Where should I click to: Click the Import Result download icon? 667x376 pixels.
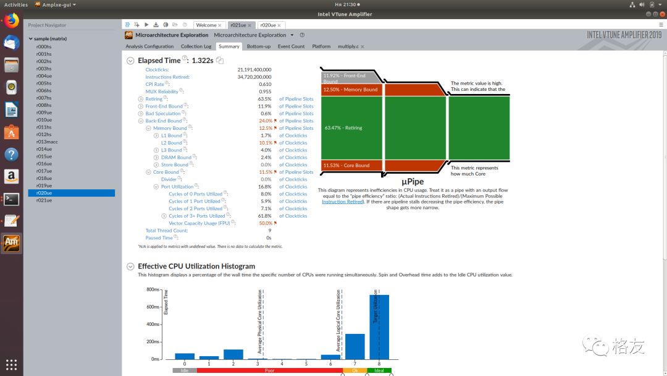pyautogui.click(x=156, y=25)
